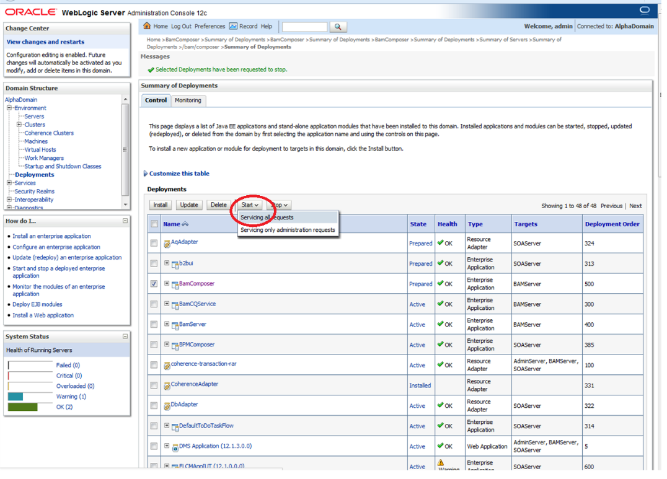
Task: Choose Servicing all requests option
Action: [x=288, y=218]
